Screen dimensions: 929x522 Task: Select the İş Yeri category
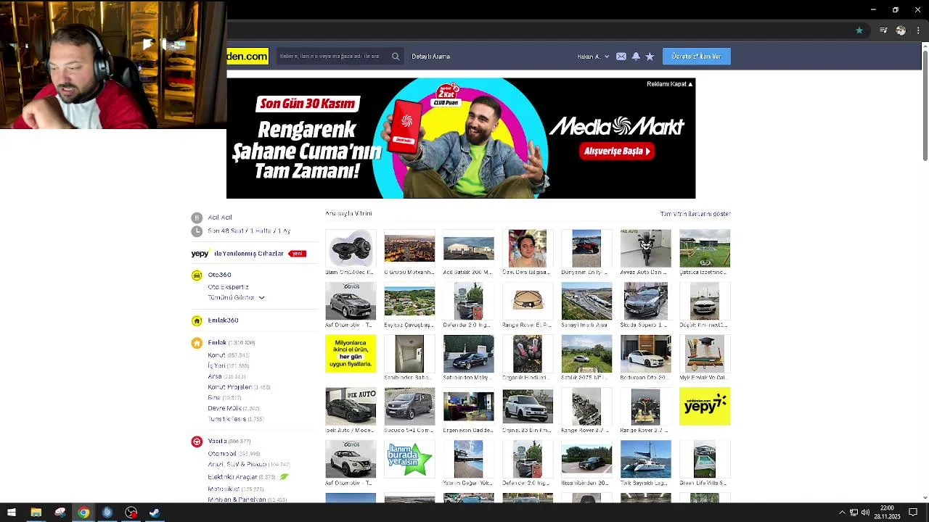(216, 366)
